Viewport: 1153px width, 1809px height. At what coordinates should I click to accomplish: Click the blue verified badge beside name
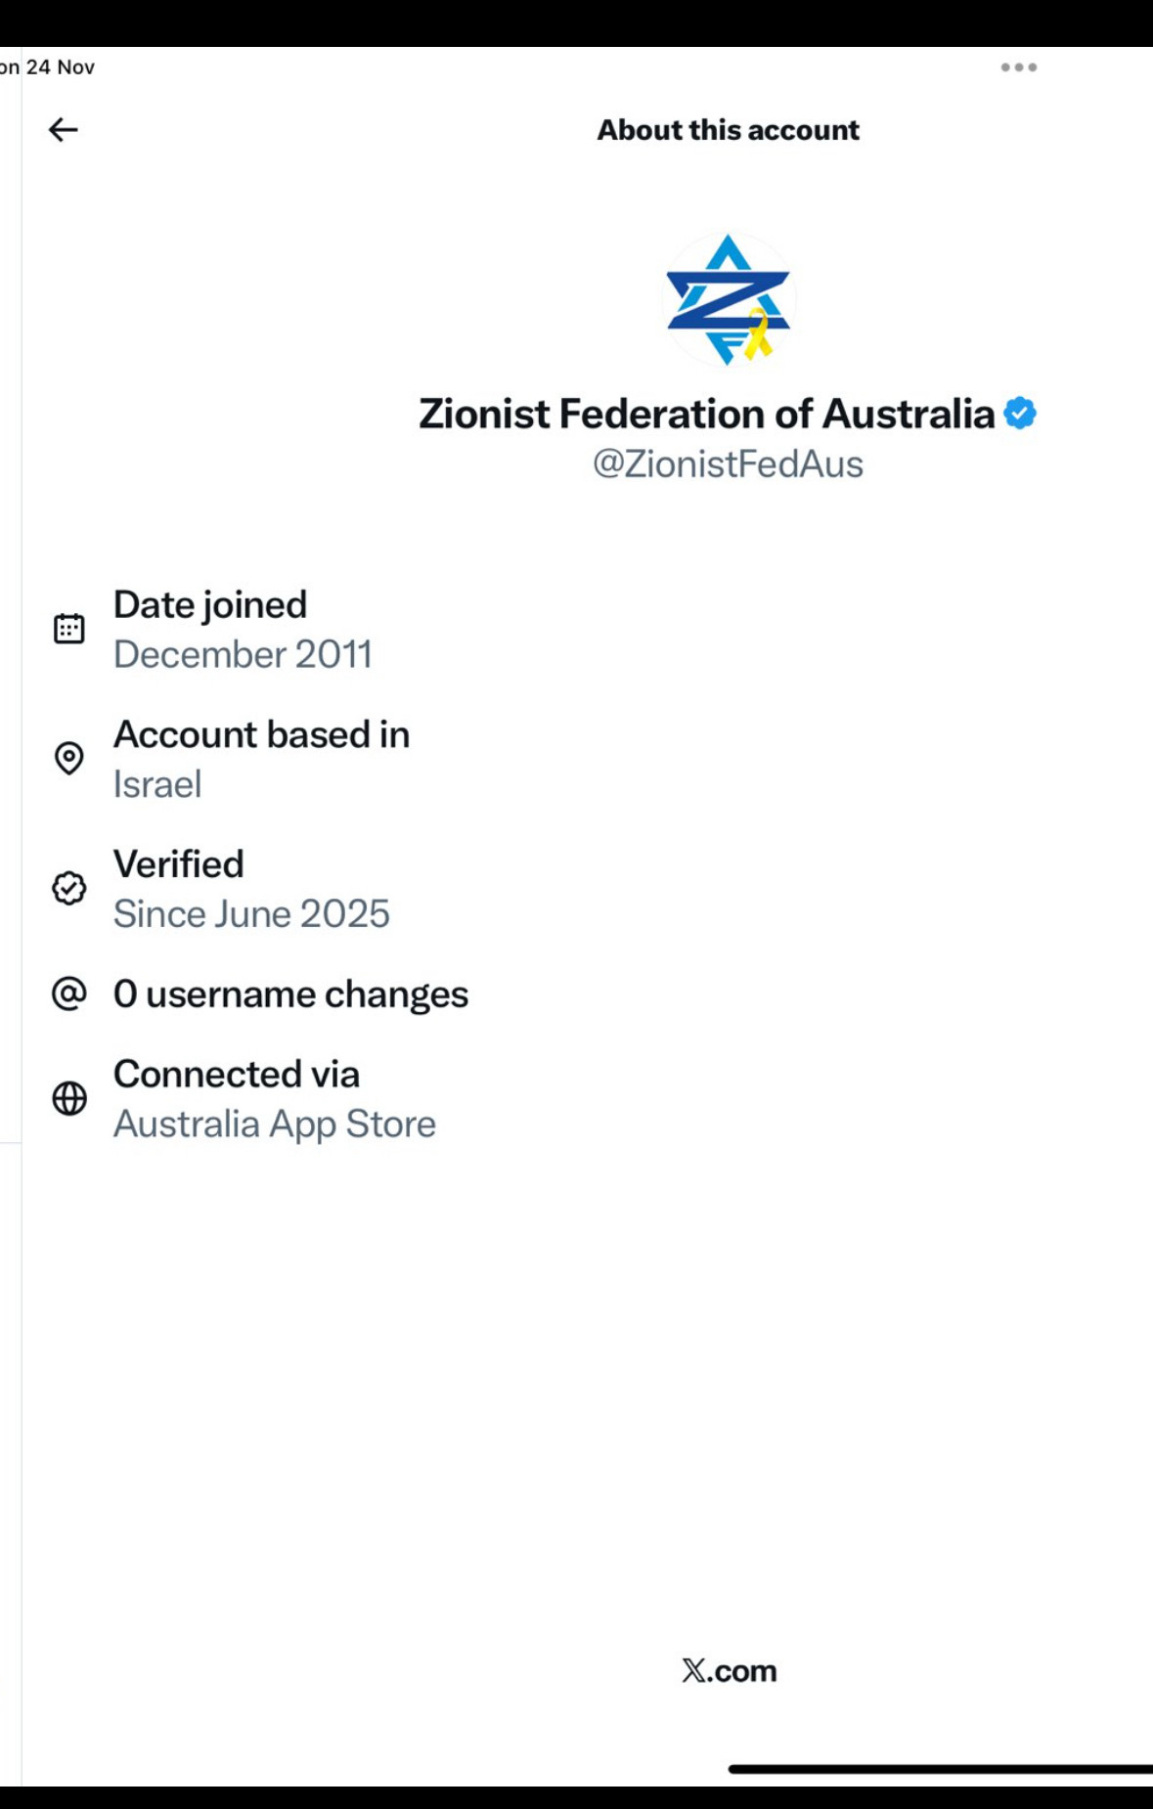coord(1020,414)
